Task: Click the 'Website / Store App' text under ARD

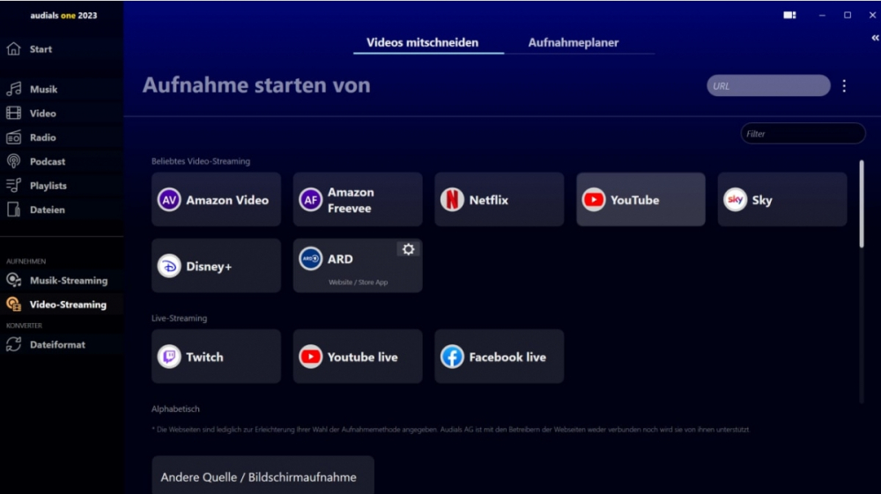Action: (358, 283)
